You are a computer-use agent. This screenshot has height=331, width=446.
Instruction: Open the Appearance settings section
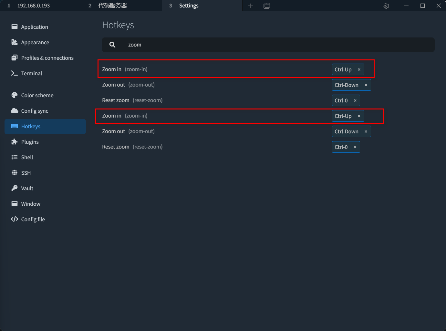coord(35,42)
